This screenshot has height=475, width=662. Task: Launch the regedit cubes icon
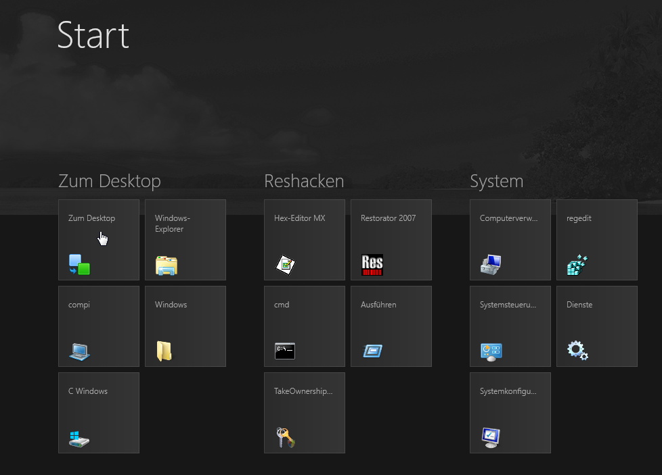coord(577,265)
